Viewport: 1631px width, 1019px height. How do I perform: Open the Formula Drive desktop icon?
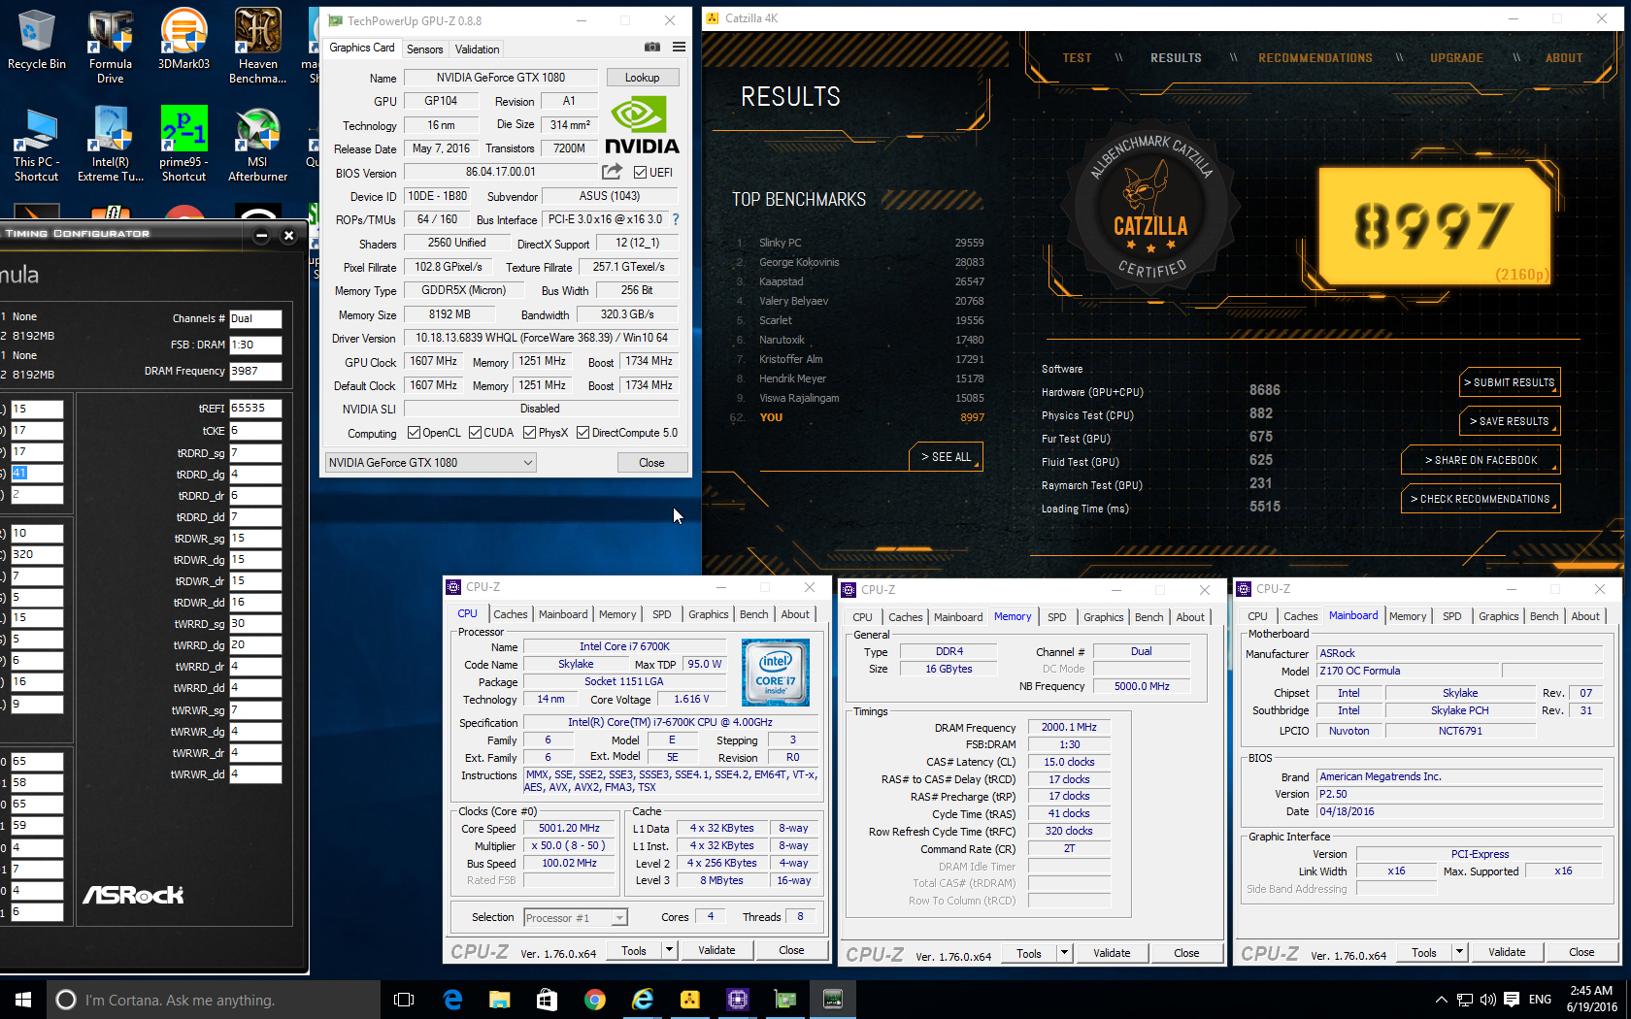tap(110, 46)
